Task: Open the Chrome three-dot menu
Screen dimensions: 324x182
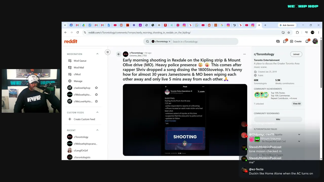Action: click(x=318, y=32)
